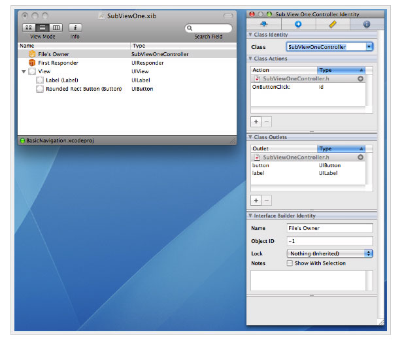Click the First Responder cube icon
The height and width of the screenshot is (341, 402).
(x=32, y=63)
